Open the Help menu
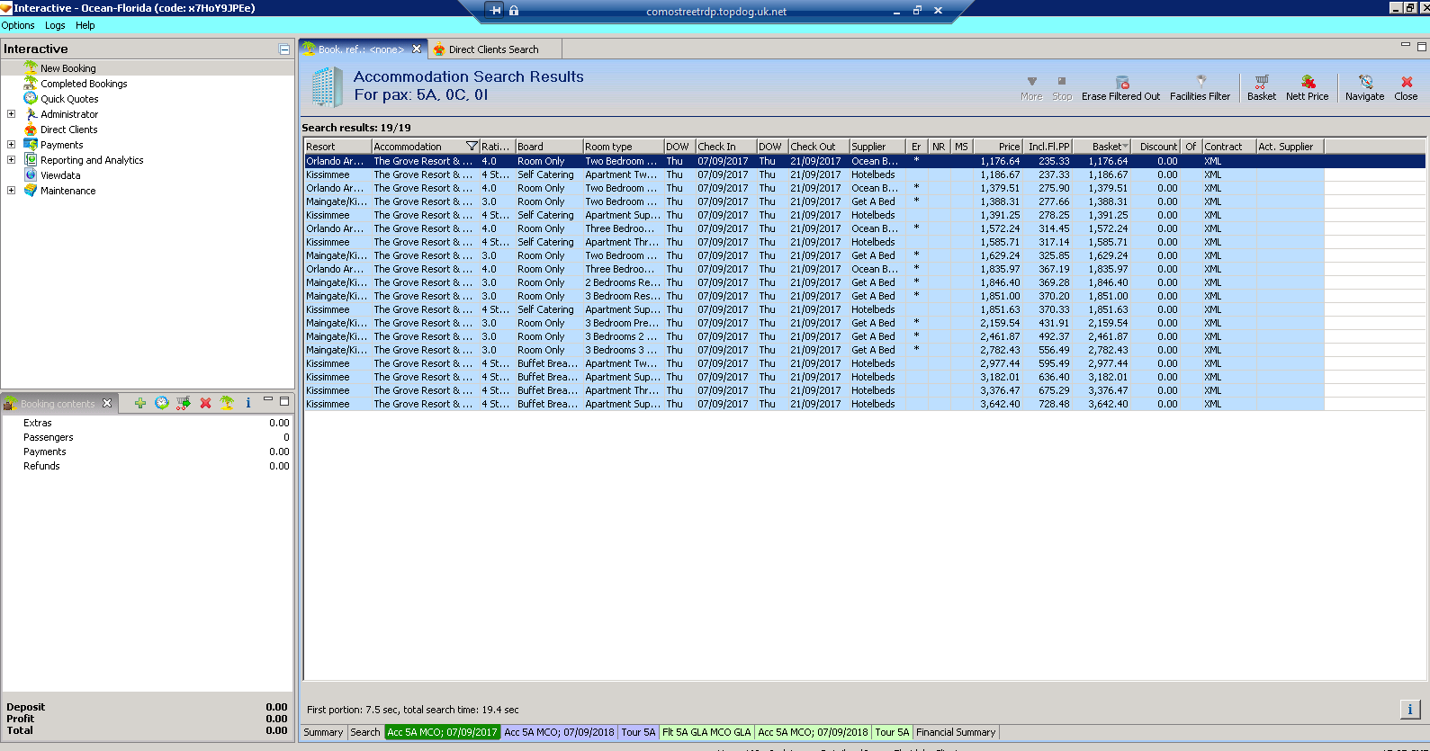This screenshot has height=751, width=1430. 85,25
